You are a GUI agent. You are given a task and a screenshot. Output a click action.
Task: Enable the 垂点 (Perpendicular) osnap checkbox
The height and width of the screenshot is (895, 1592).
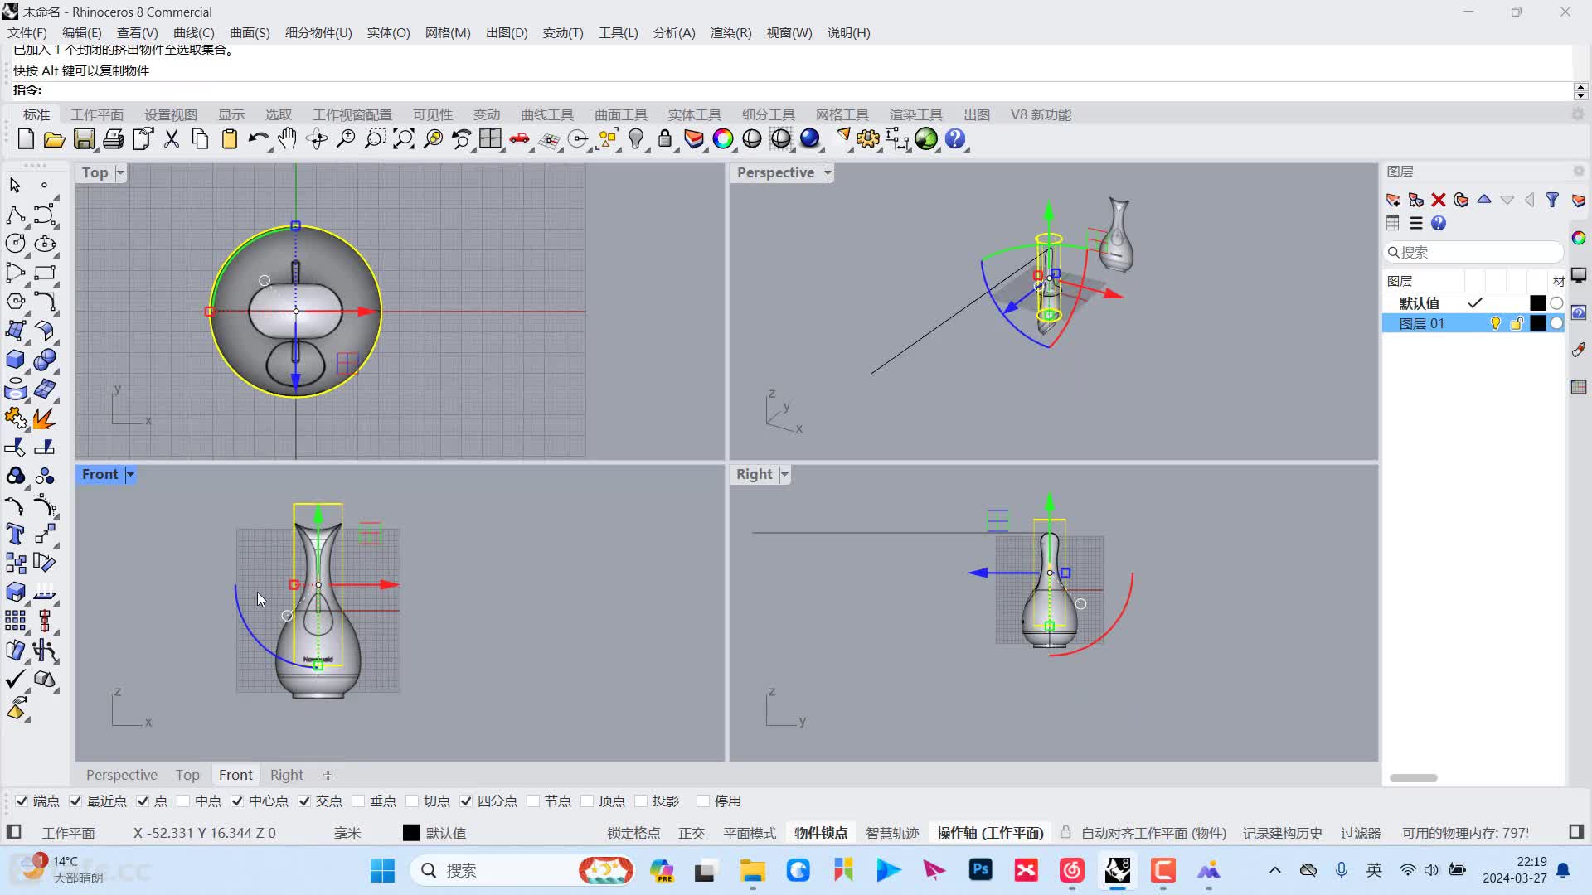click(358, 801)
